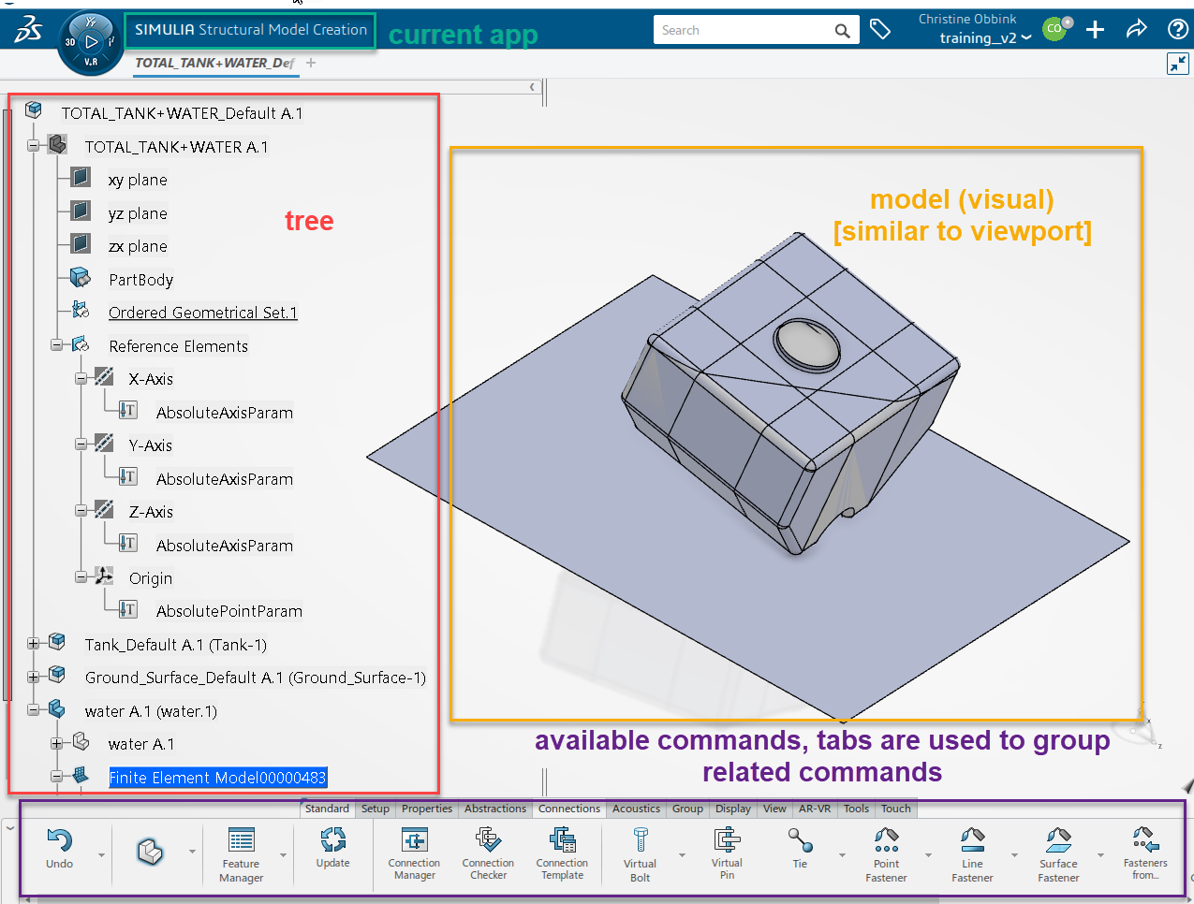This screenshot has width=1194, height=904.
Task: Collapse the tree panel arrow
Action: coord(532,87)
